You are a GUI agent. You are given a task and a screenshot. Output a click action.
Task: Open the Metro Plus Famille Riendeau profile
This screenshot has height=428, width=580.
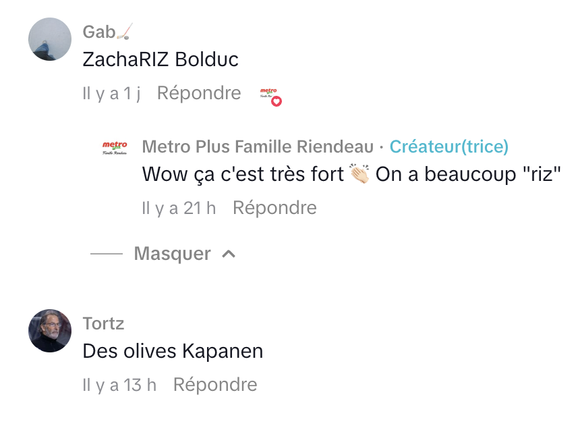coord(258,146)
